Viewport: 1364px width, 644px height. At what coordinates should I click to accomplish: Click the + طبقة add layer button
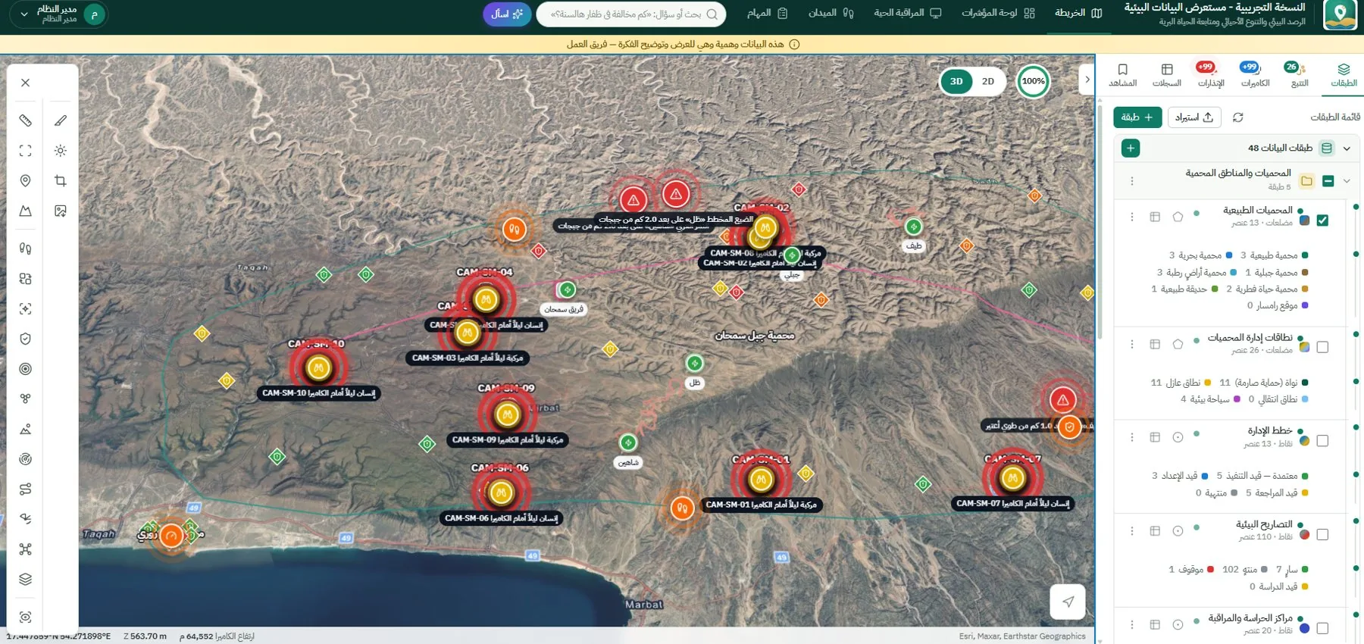pos(1137,117)
